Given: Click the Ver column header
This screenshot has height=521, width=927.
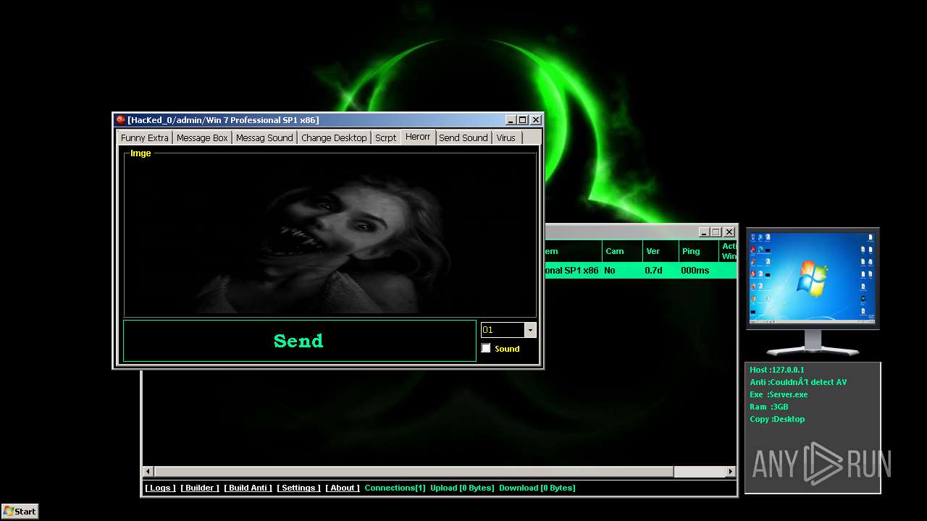Looking at the screenshot, I should [660, 251].
